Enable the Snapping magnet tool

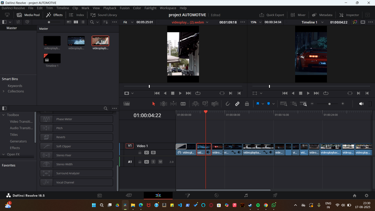[228, 103]
